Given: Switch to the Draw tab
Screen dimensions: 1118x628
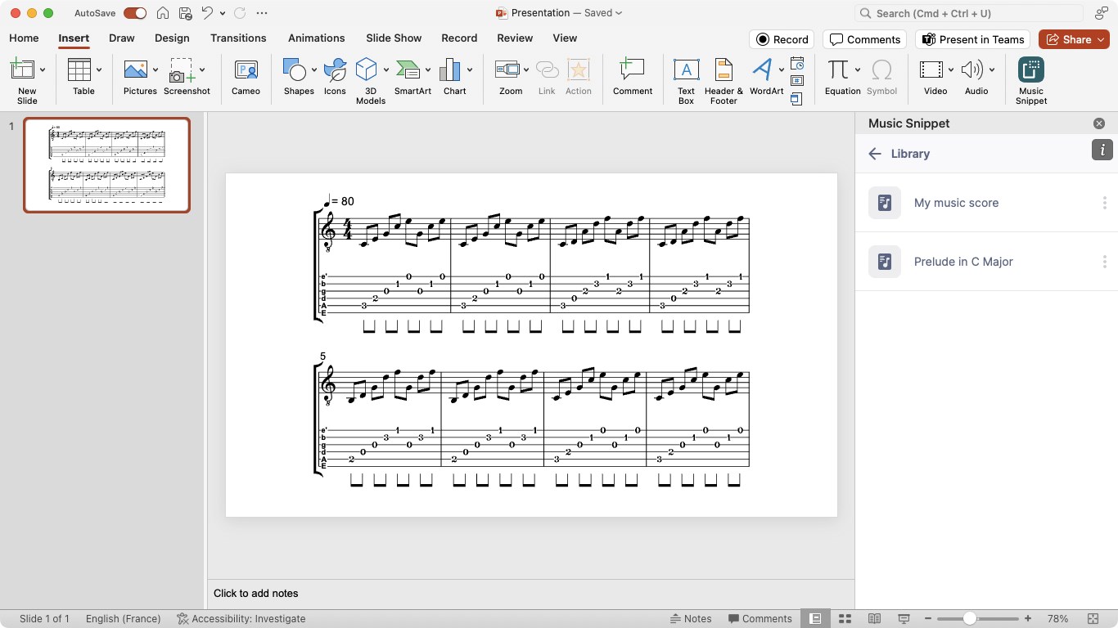Looking at the screenshot, I should click(122, 38).
